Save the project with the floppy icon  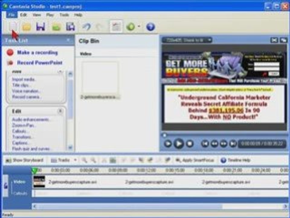40,27
